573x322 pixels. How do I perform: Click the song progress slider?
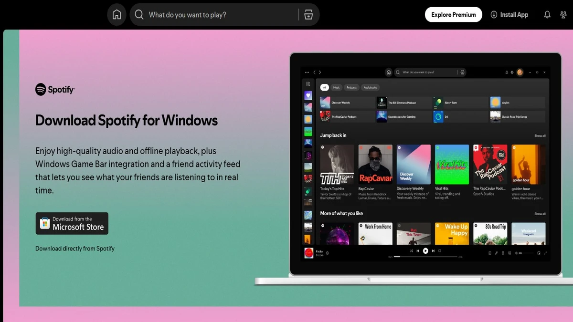425,257
